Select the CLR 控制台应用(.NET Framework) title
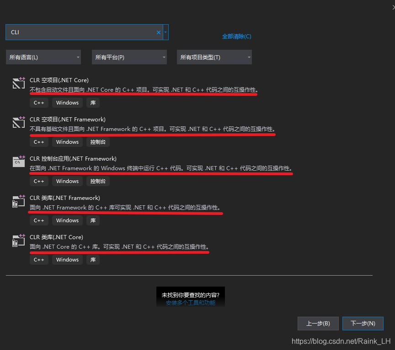395x350 pixels. point(73,159)
